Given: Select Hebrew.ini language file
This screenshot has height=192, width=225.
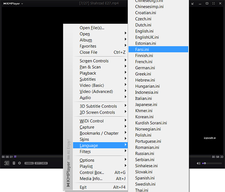Looking at the screenshot, I should click(x=158, y=80).
